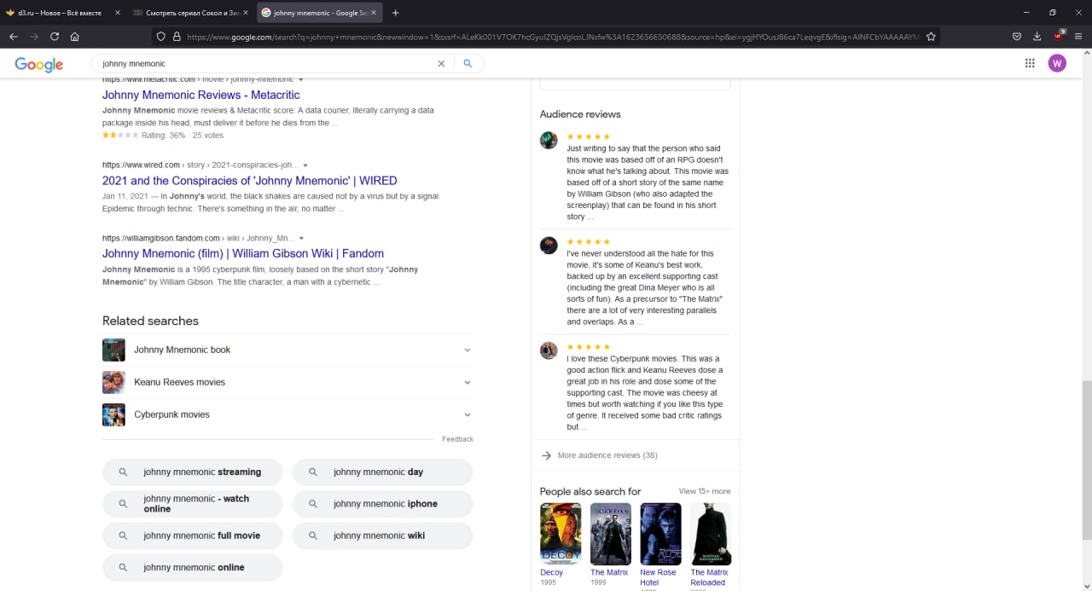Switch to the d3.ru tab

pos(64,13)
